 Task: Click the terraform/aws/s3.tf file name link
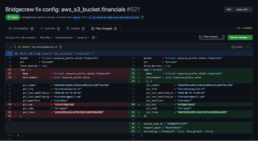(44, 47)
